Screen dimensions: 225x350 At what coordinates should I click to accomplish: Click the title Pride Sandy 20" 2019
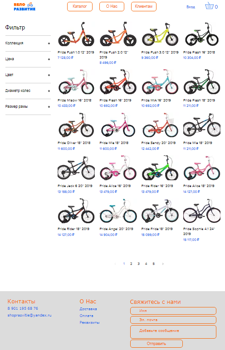pos(159,143)
